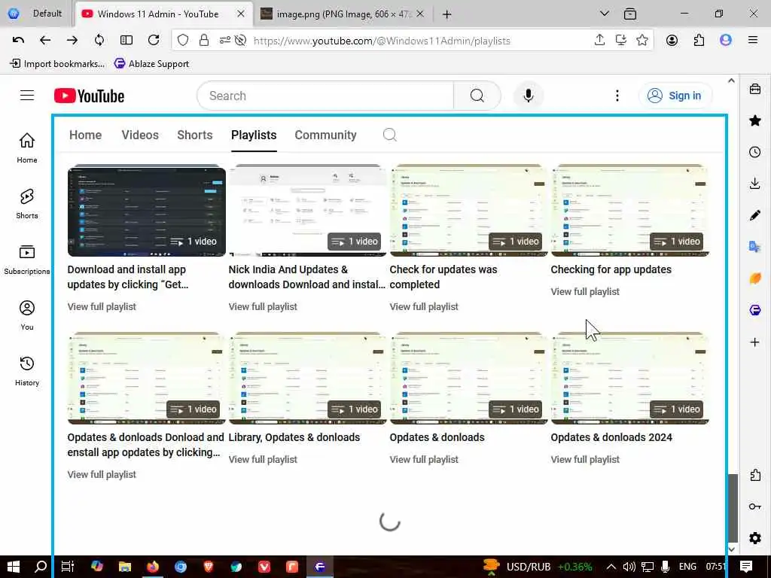The image size is (771, 578).
Task: Open File Explorer from taskbar
Action: 125,567
